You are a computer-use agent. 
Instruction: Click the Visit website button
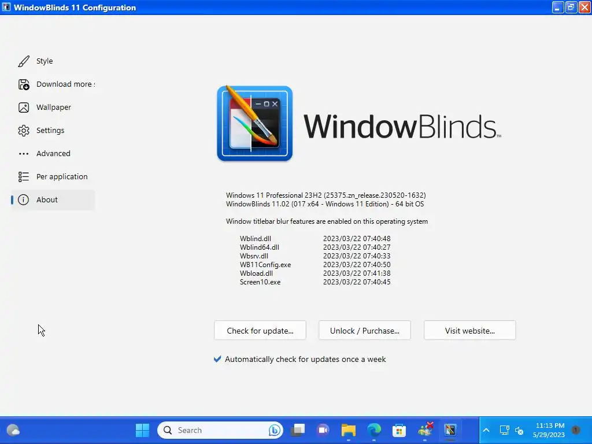point(469,330)
